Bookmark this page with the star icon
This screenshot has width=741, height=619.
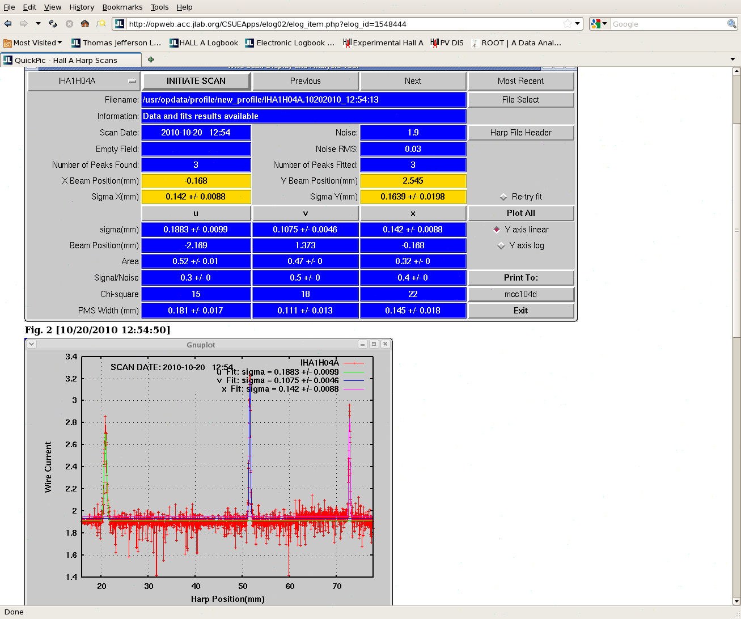pyautogui.click(x=568, y=24)
